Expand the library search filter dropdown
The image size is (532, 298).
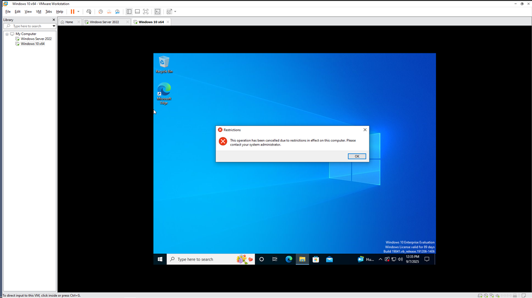pos(53,26)
